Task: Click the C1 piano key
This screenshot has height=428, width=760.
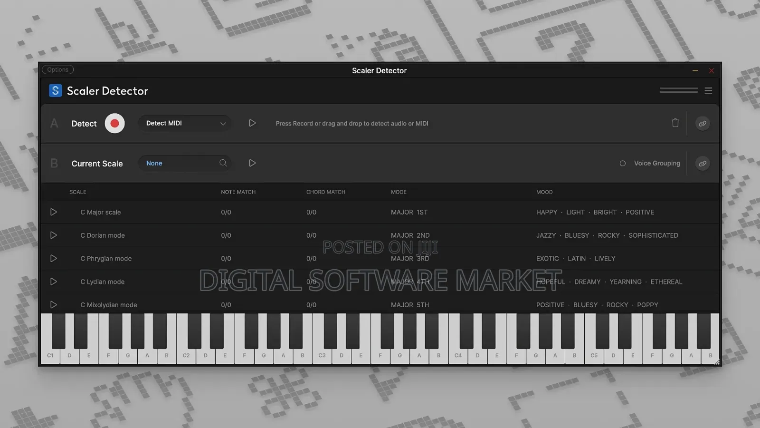Action: [50, 356]
